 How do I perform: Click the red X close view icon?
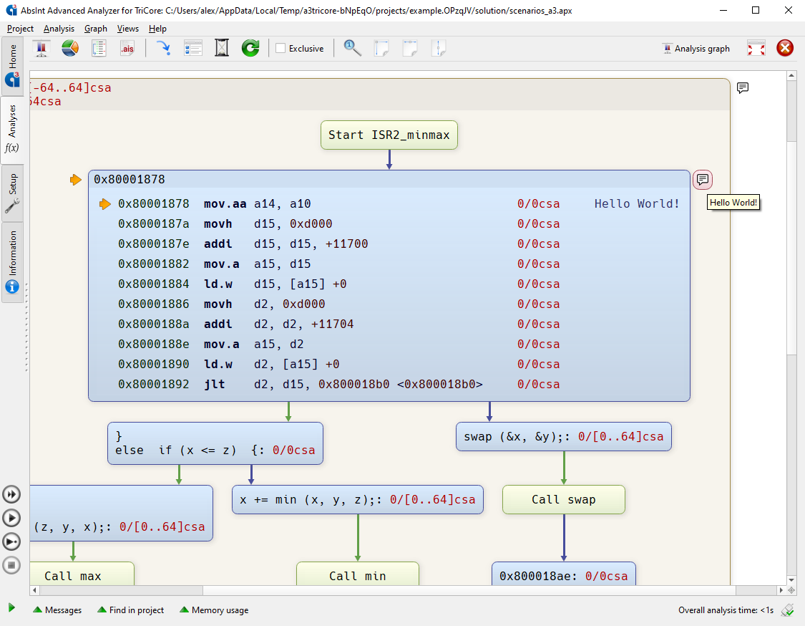[785, 48]
